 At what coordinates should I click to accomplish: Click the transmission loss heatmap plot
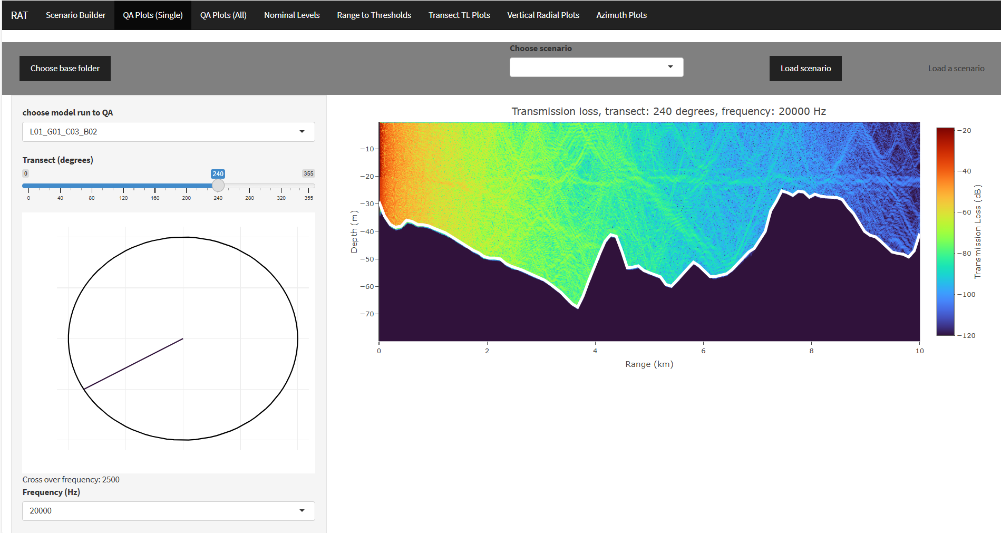click(649, 231)
